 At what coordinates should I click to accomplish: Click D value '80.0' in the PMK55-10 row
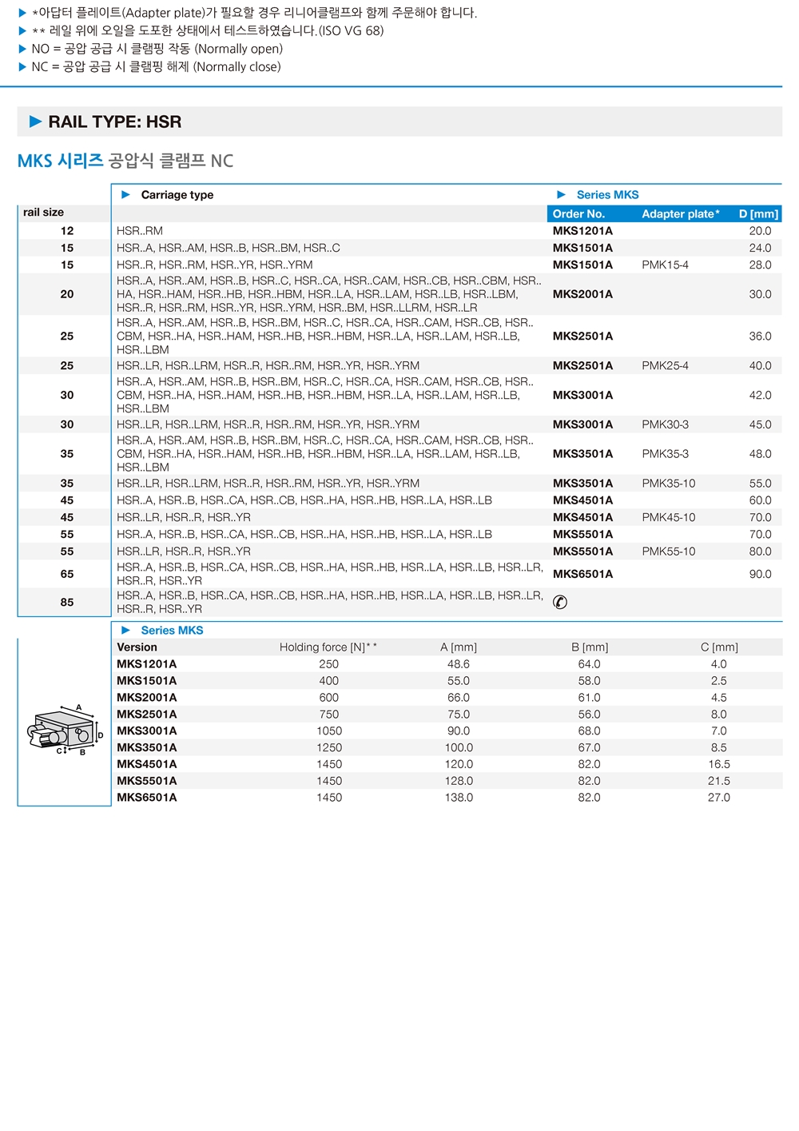coord(760,552)
